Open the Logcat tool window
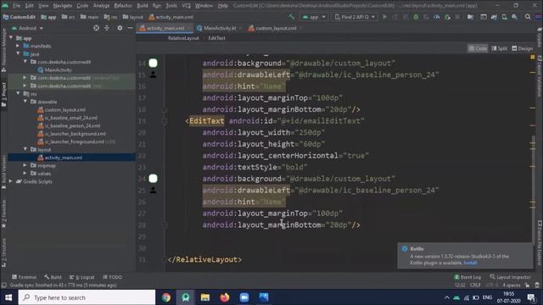The width and height of the screenshot is (543, 305). pos(82,277)
